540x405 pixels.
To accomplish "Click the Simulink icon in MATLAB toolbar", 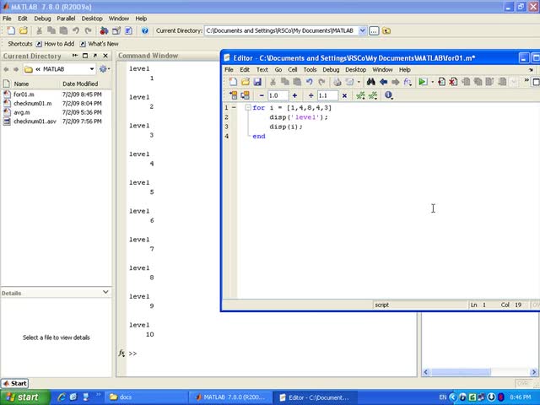I will 104,30.
